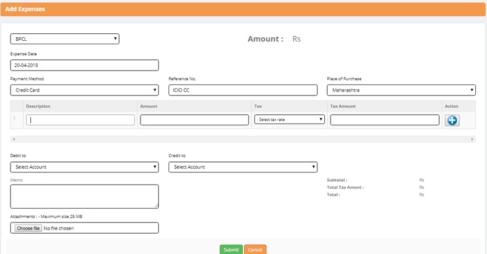Click the horizontal scrollbar left arrow
487x254 pixels.
click(x=13, y=140)
